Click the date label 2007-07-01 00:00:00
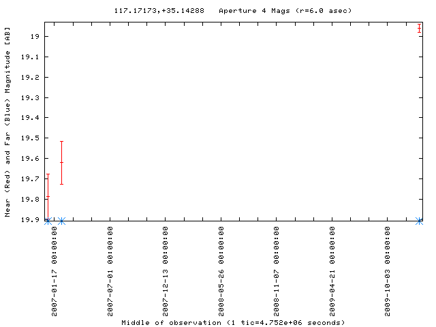The image size is (436, 327). (110, 271)
